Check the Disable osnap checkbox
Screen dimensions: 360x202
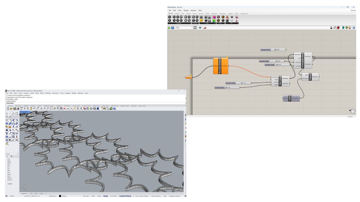[6, 184]
